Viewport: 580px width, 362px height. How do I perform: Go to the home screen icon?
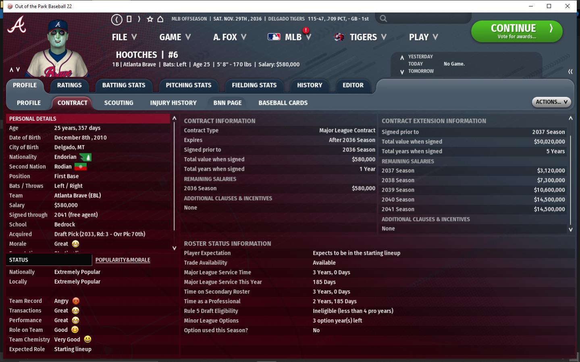point(160,19)
